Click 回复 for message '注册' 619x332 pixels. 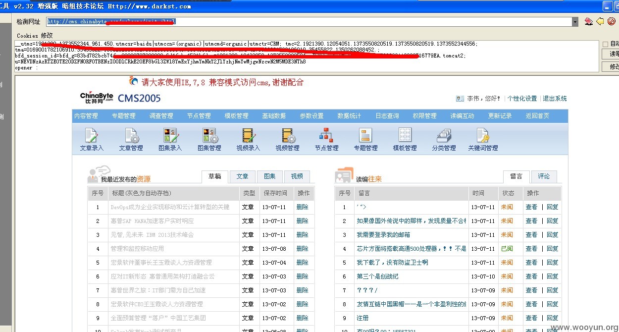click(x=553, y=318)
